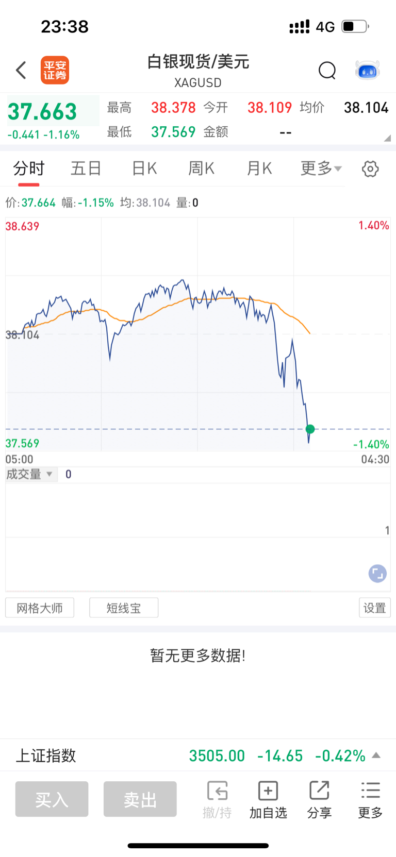Open the 成交量 indicator dropdown
The height and width of the screenshot is (857, 396).
click(x=30, y=474)
